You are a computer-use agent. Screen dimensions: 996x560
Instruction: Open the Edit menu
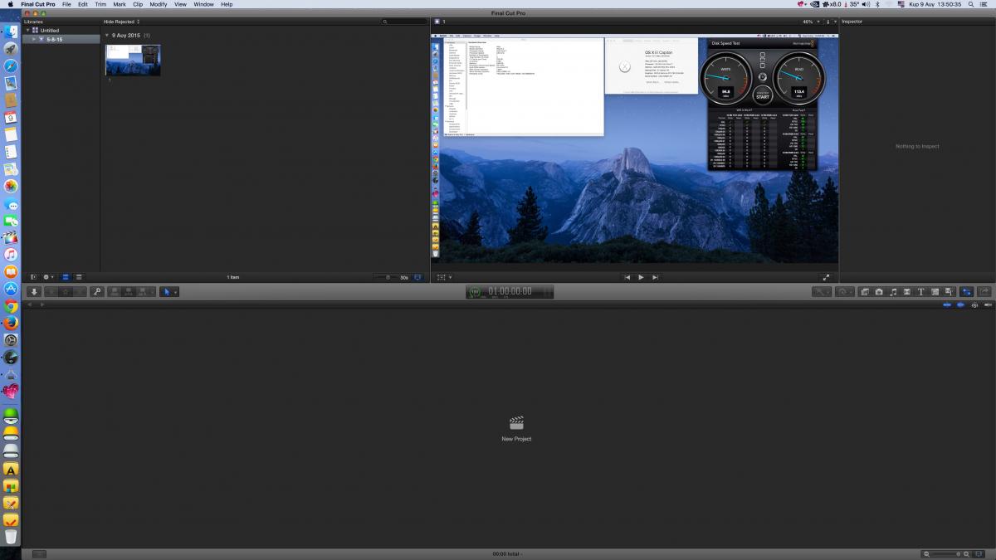(83, 4)
